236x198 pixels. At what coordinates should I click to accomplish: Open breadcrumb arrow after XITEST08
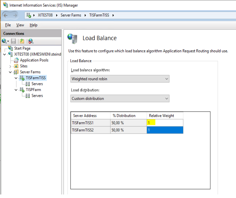click(x=57, y=15)
